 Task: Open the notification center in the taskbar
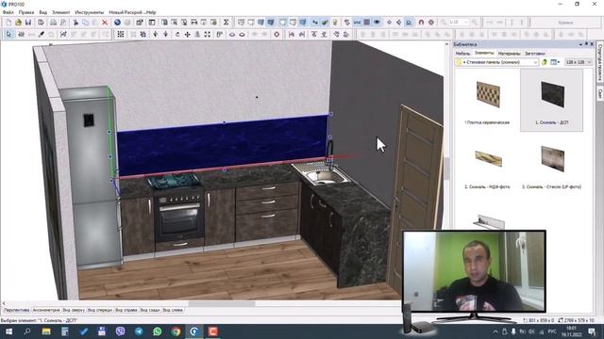point(592,331)
